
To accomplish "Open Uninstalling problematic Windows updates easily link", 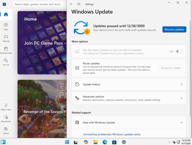I will (x=112, y=134).
